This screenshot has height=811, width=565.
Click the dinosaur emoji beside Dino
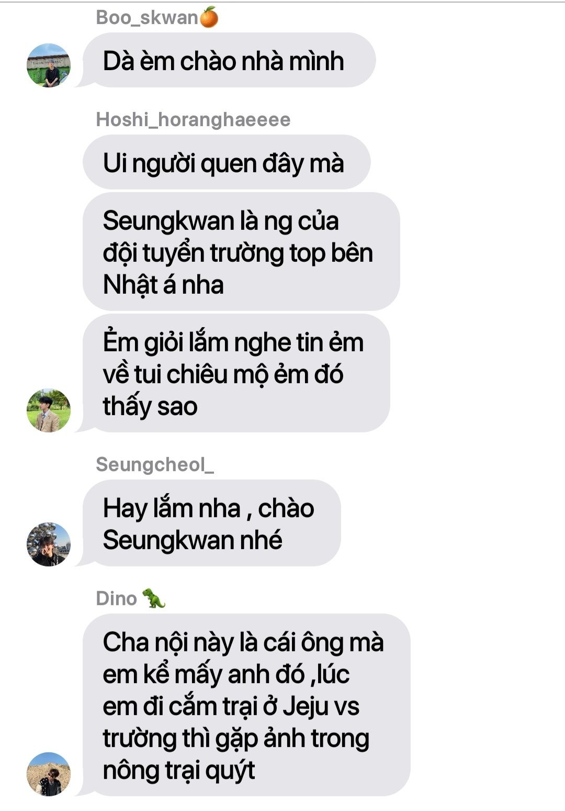tap(154, 598)
